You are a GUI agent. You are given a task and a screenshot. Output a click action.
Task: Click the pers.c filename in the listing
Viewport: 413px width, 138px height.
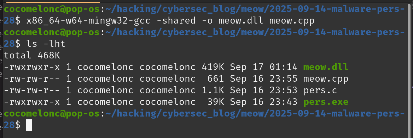tap(320, 90)
